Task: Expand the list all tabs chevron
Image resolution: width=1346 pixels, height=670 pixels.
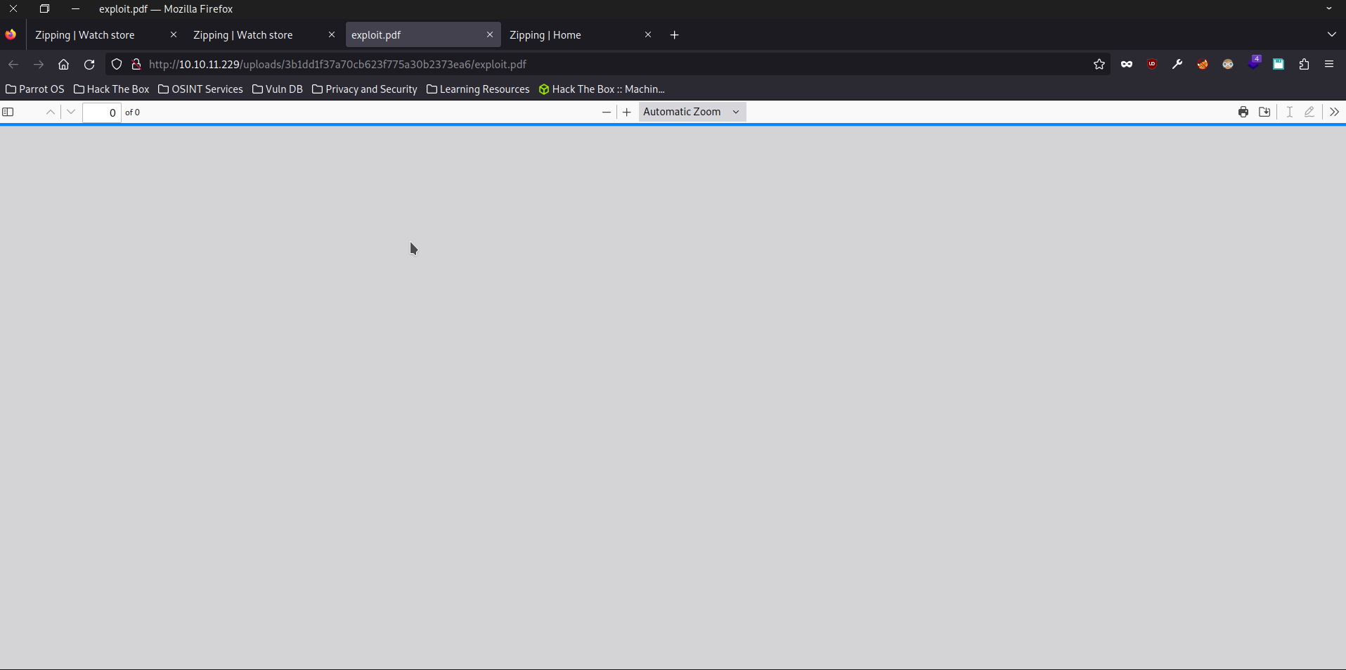Action: [x=1332, y=34]
